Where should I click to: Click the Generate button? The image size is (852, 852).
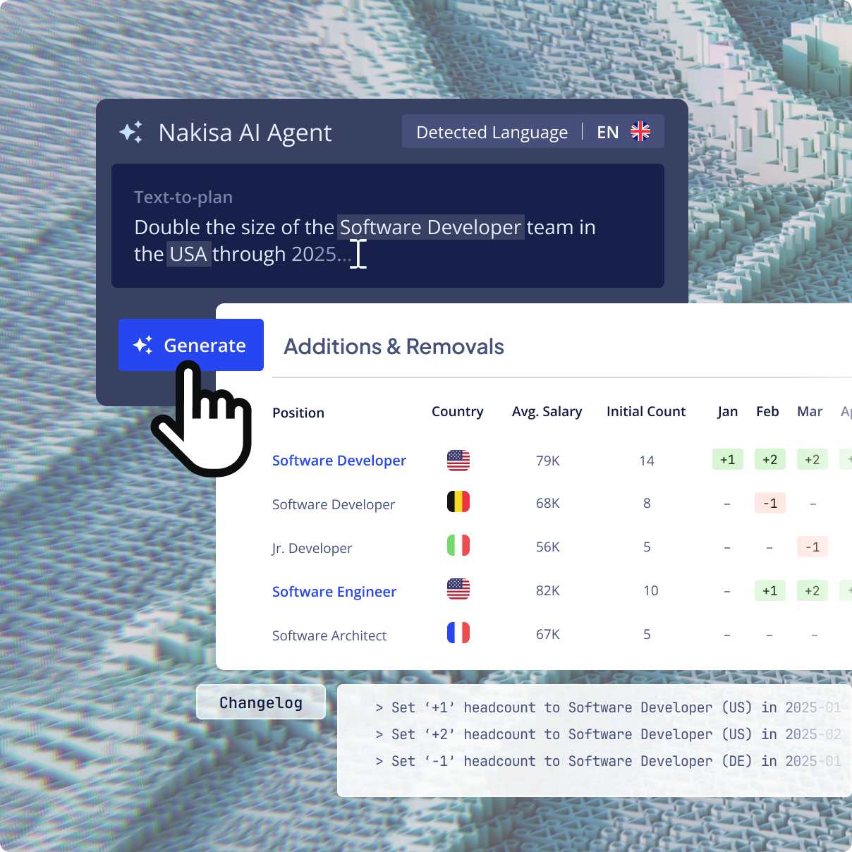191,345
